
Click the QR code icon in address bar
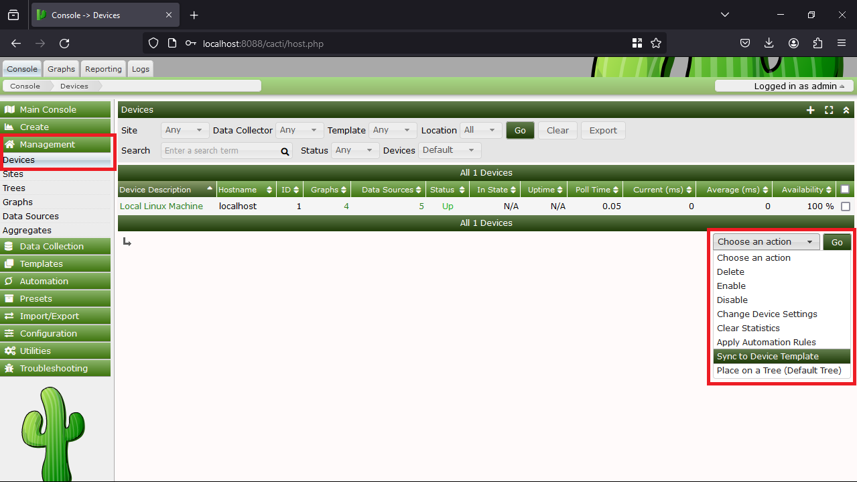click(x=637, y=43)
